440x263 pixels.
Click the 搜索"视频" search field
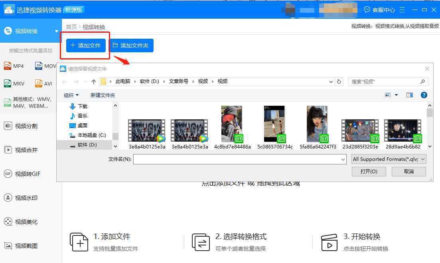[388, 82]
